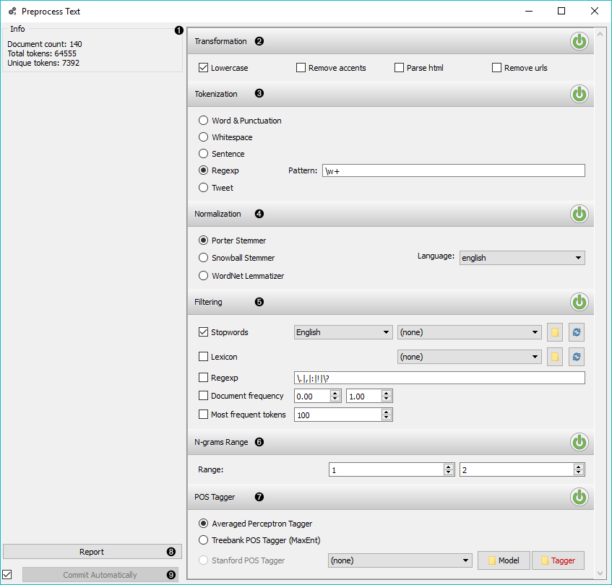Click the Report button
The image size is (612, 585).
click(x=92, y=552)
